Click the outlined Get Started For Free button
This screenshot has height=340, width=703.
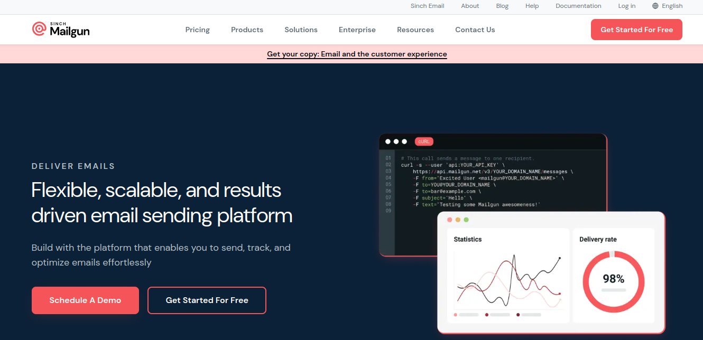(x=207, y=300)
